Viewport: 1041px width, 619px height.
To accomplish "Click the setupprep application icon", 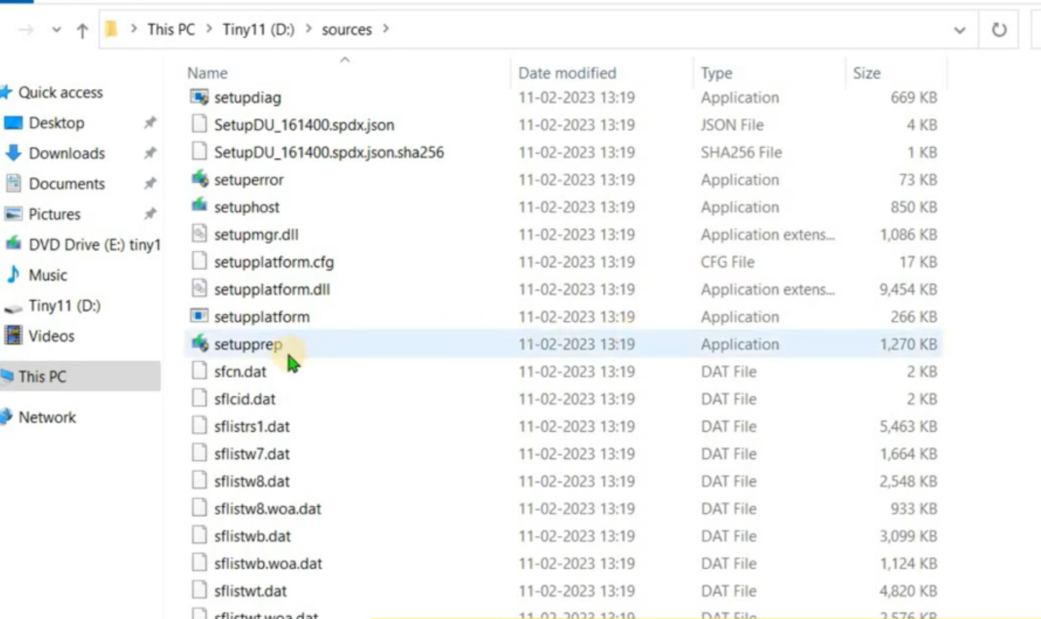I will 199,343.
